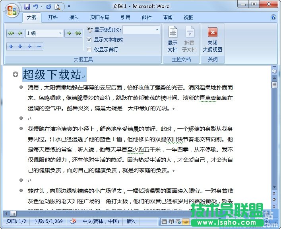Switch to the 页面布局 ribbon tab
The image size is (281, 229).
(x=99, y=17)
